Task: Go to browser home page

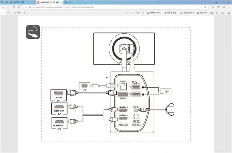Action: [x=19, y=7]
